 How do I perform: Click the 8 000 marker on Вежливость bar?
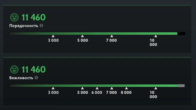point(126,88)
